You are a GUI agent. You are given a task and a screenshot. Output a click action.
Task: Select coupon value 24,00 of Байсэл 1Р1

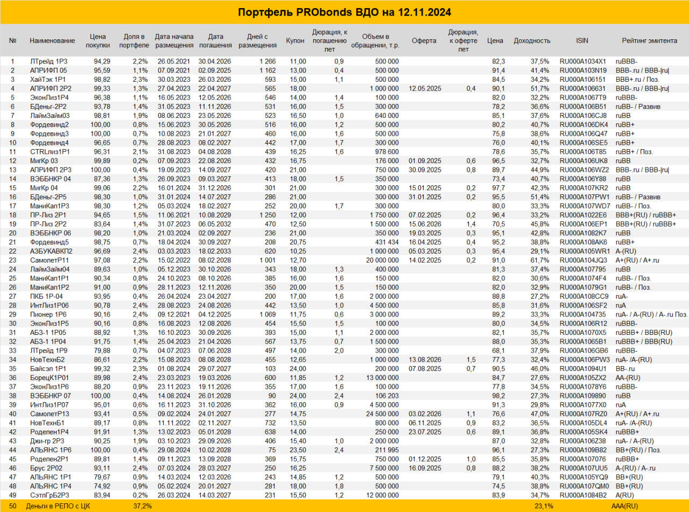[298, 368]
